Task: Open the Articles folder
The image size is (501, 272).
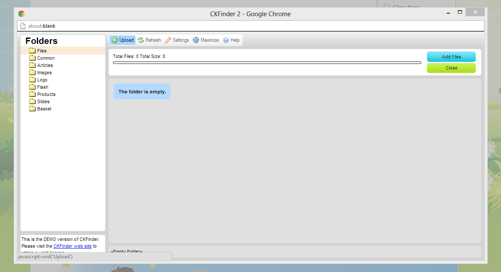Action: coord(45,65)
